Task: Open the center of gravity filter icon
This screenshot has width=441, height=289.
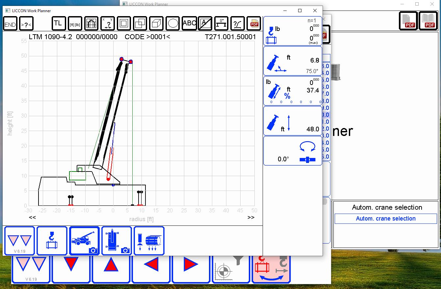Action: (231, 269)
